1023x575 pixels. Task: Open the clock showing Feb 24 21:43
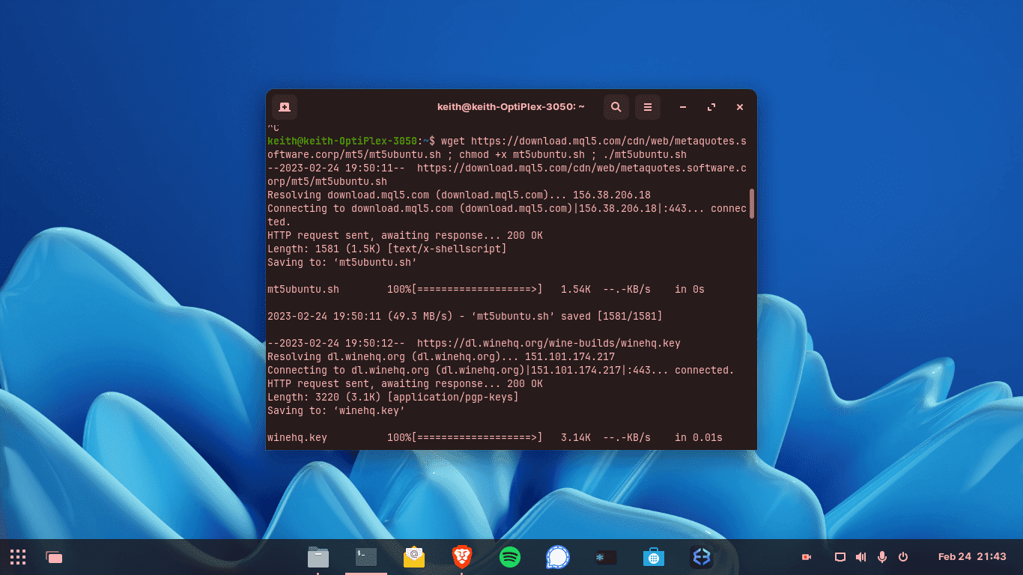pos(972,557)
